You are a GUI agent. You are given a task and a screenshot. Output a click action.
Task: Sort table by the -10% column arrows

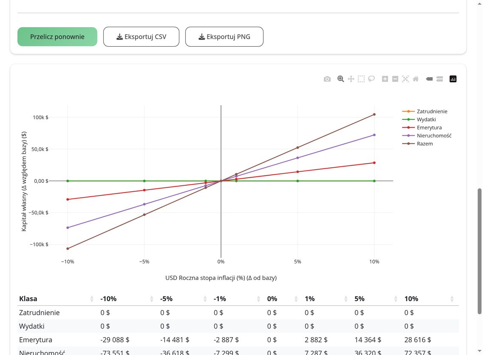pyautogui.click(x=152, y=299)
